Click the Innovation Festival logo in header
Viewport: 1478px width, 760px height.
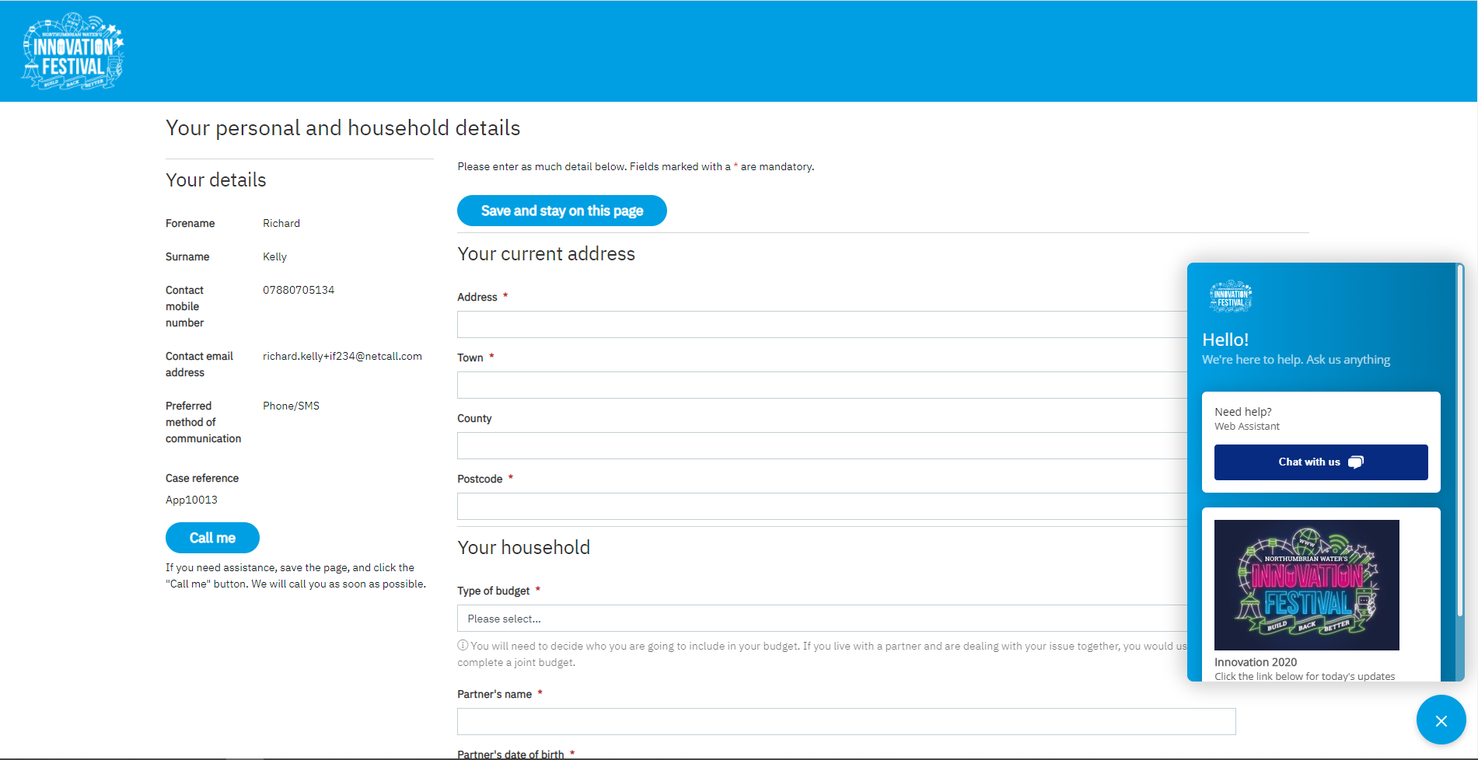tap(73, 51)
